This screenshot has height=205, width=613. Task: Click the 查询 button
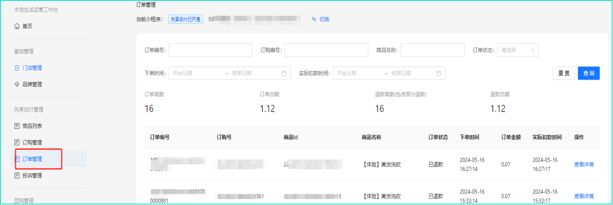click(x=588, y=73)
